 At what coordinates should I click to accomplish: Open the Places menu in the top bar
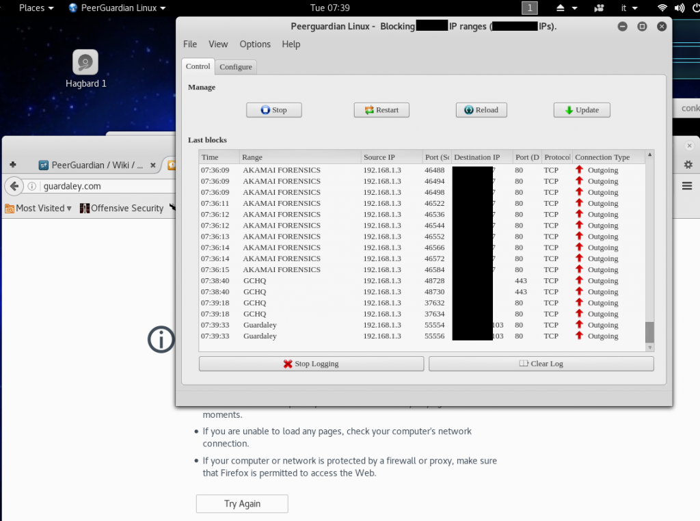click(x=36, y=8)
